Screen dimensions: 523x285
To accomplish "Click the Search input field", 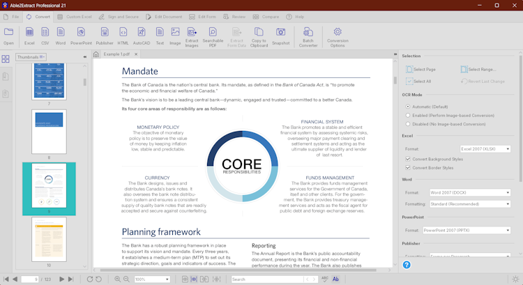I will pos(267,279).
